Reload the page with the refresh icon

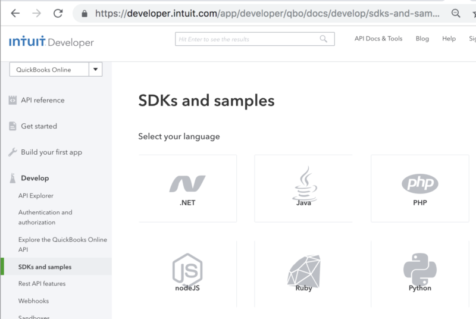click(58, 13)
